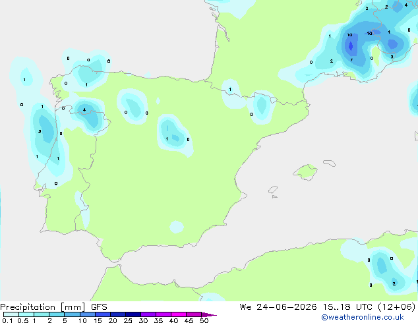Click the 0.1–0.5 mm palest legend swatch
This screenshot has height=323, width=418.
pos(11,314)
